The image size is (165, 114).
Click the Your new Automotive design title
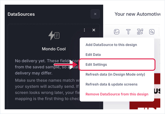(137, 14)
